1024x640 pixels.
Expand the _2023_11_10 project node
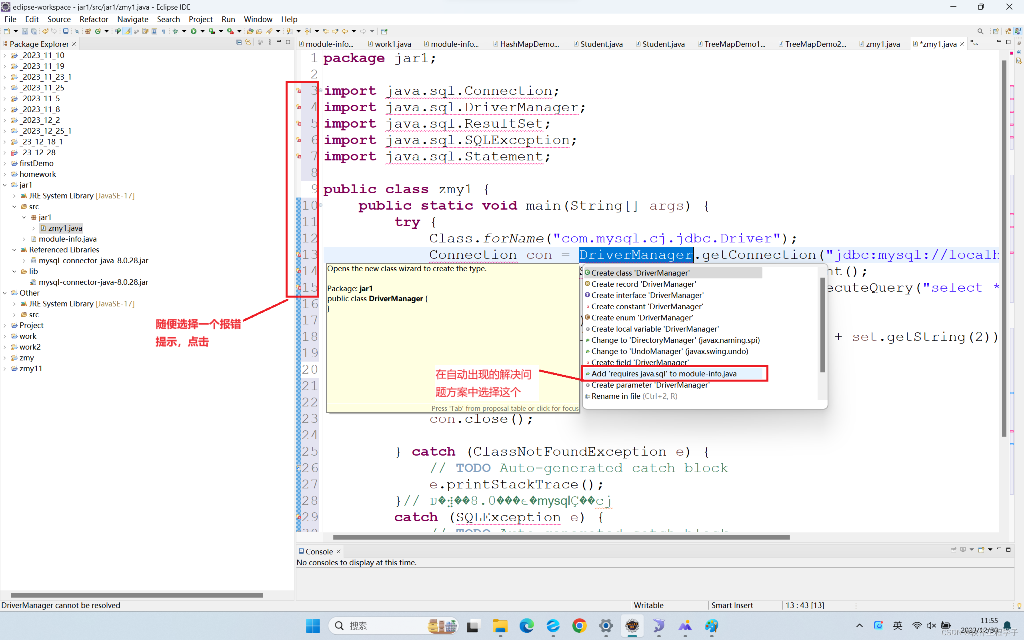point(4,55)
